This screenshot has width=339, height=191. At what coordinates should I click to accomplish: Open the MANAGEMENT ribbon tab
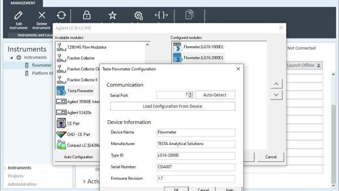point(23,3)
